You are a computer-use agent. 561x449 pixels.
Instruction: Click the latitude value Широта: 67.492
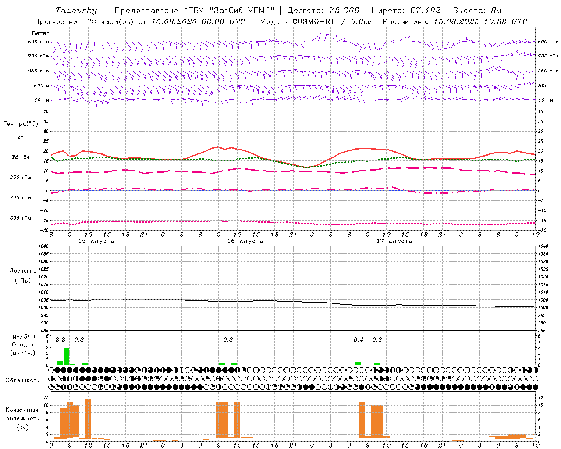point(406,11)
